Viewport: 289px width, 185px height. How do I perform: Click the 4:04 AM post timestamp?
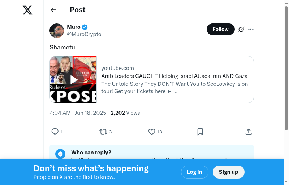click(60, 113)
